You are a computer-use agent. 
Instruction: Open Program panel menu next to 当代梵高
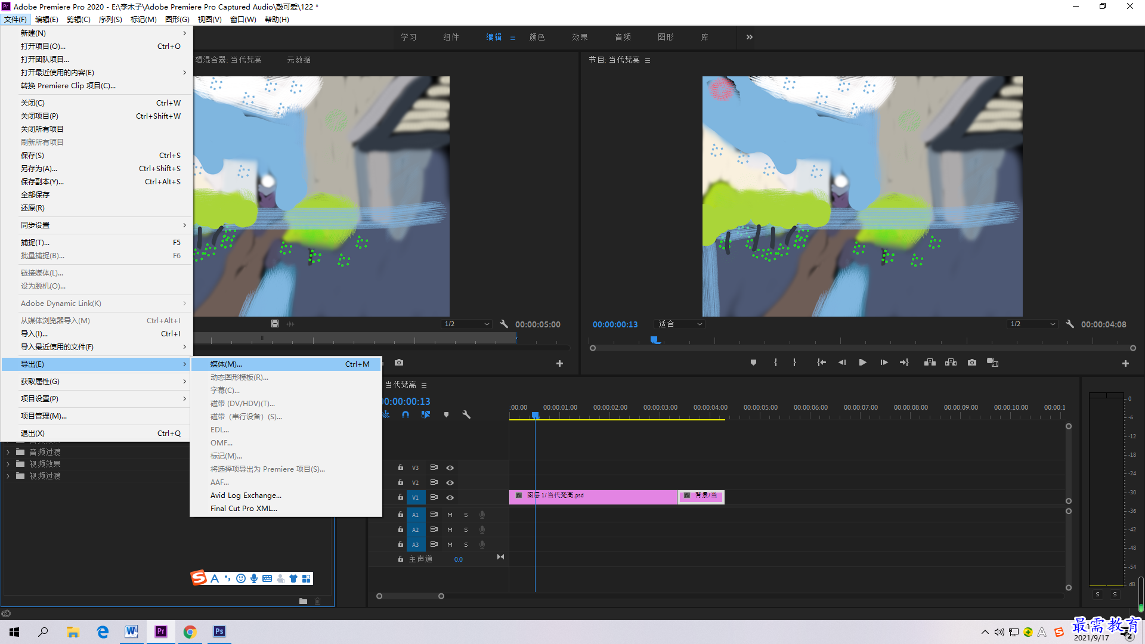648,60
